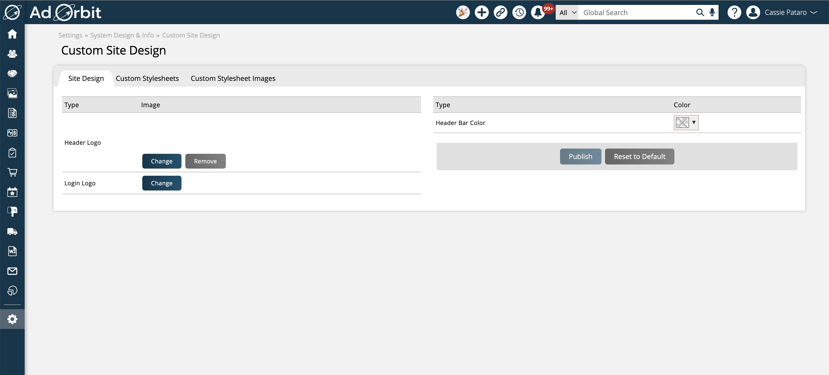Click the 99+ notification count badge
This screenshot has width=829, height=375.
point(548,9)
